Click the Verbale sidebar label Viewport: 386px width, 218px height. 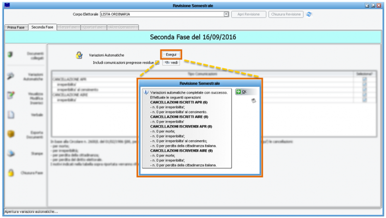click(37, 115)
